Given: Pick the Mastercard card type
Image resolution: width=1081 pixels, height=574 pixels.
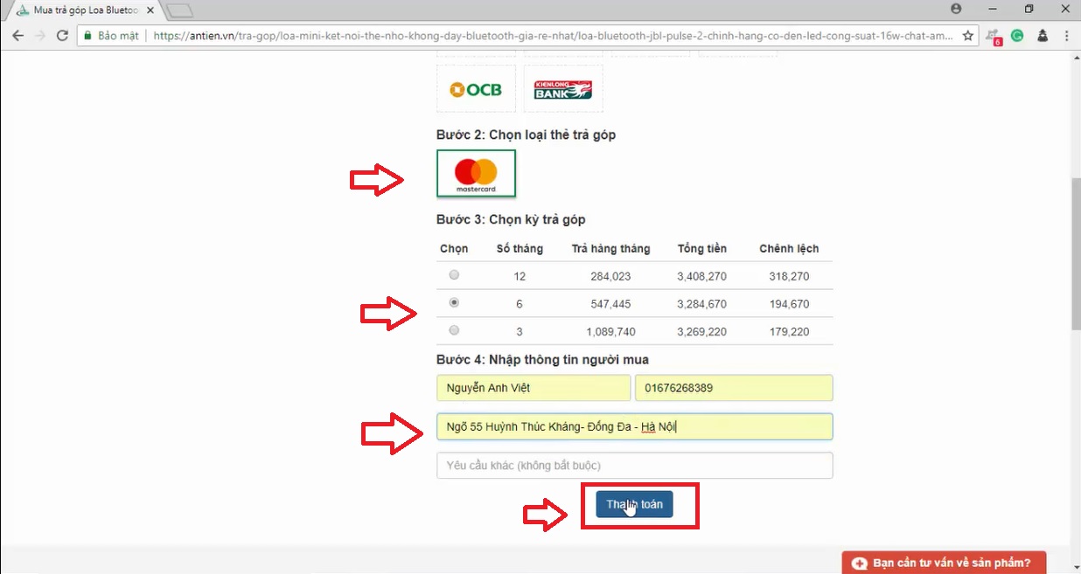Looking at the screenshot, I should [476, 173].
